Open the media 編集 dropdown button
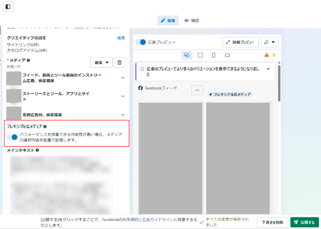 click(x=101, y=62)
